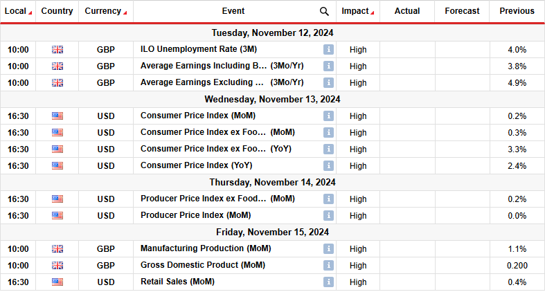This screenshot has width=545, height=292.
Task: Show info for ILO Unemployment Rate
Action: (x=328, y=50)
